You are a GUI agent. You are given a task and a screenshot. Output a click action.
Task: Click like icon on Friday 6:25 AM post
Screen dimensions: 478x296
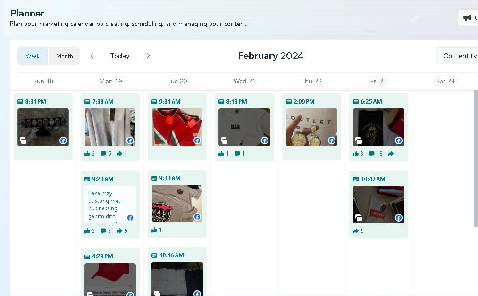click(356, 154)
